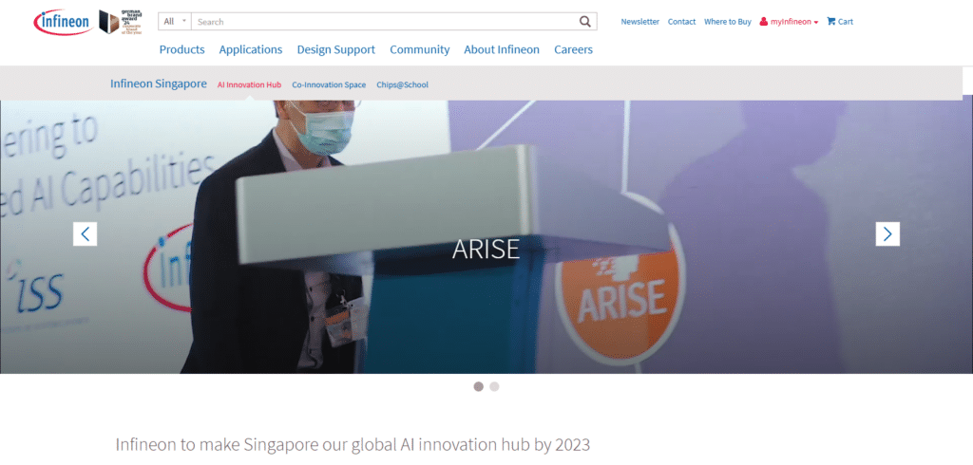Screen dimensions: 973x465
Task: Open the About Infineon menu
Action: (502, 49)
